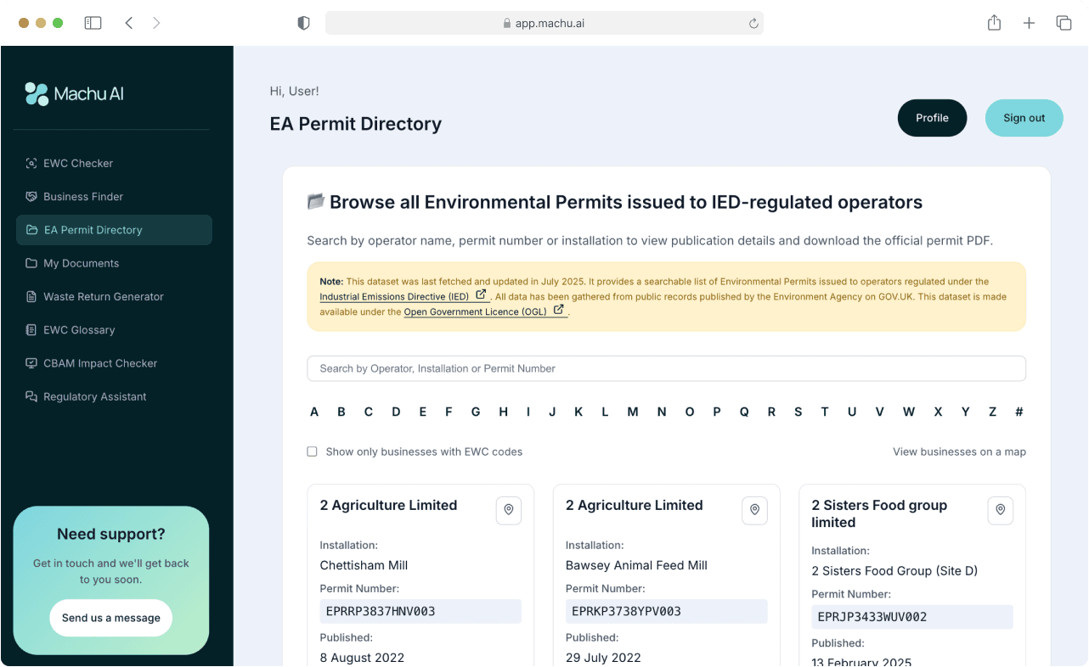Click the Machu AI logo
This screenshot has width=1089, height=667.
tap(74, 93)
